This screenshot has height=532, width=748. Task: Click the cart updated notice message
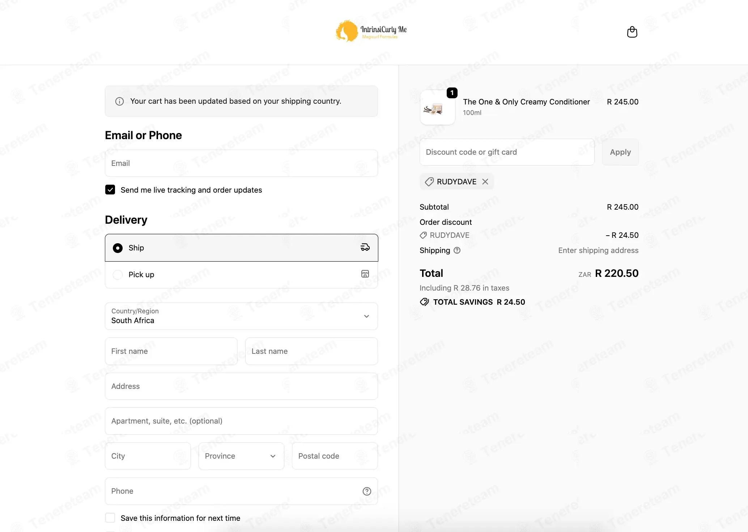pyautogui.click(x=236, y=101)
